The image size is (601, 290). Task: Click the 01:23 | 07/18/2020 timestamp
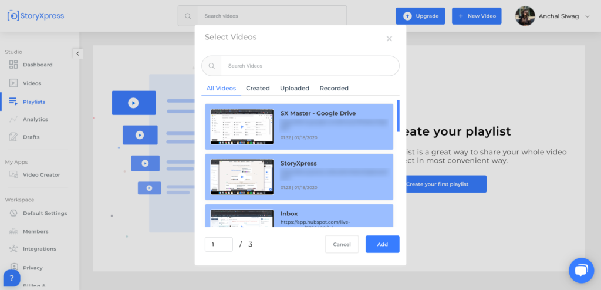pos(299,188)
